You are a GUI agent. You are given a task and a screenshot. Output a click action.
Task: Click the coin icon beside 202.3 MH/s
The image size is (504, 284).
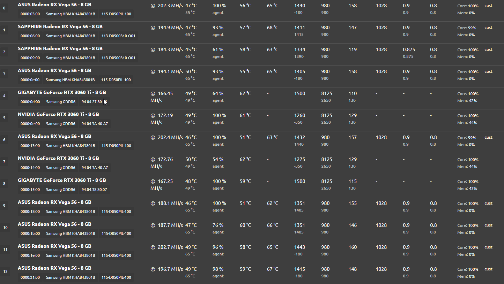tap(153, 6)
